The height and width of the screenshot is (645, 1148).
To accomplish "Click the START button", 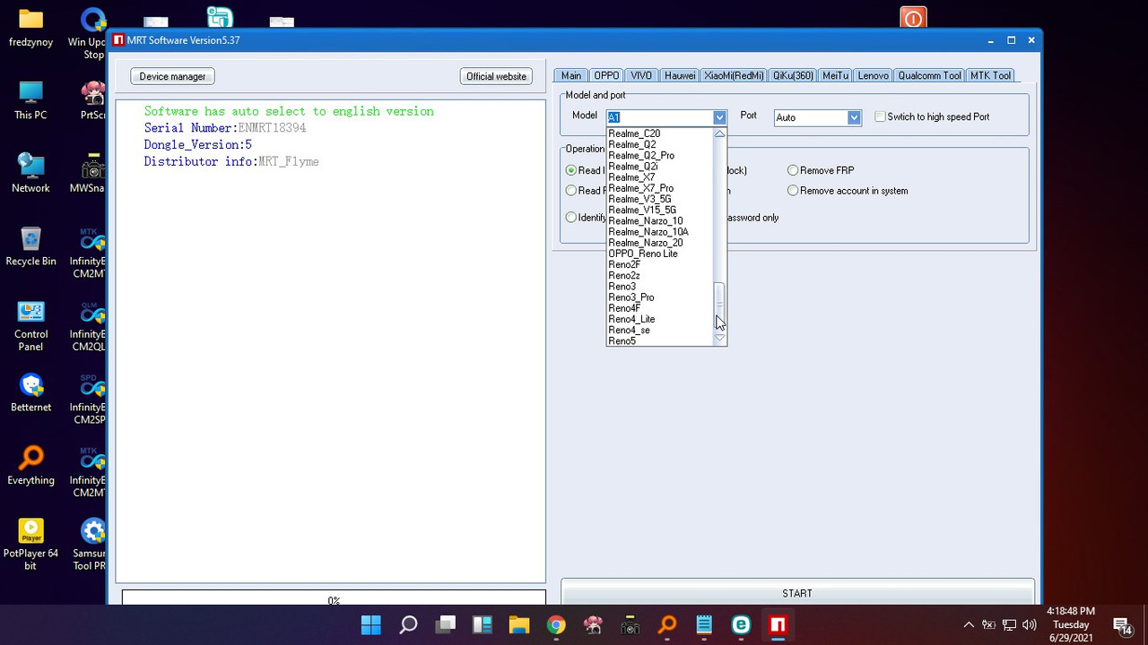I will (x=797, y=593).
